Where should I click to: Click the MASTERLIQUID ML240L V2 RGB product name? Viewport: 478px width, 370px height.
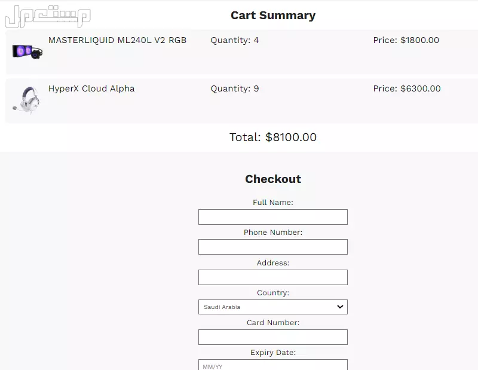coord(117,41)
